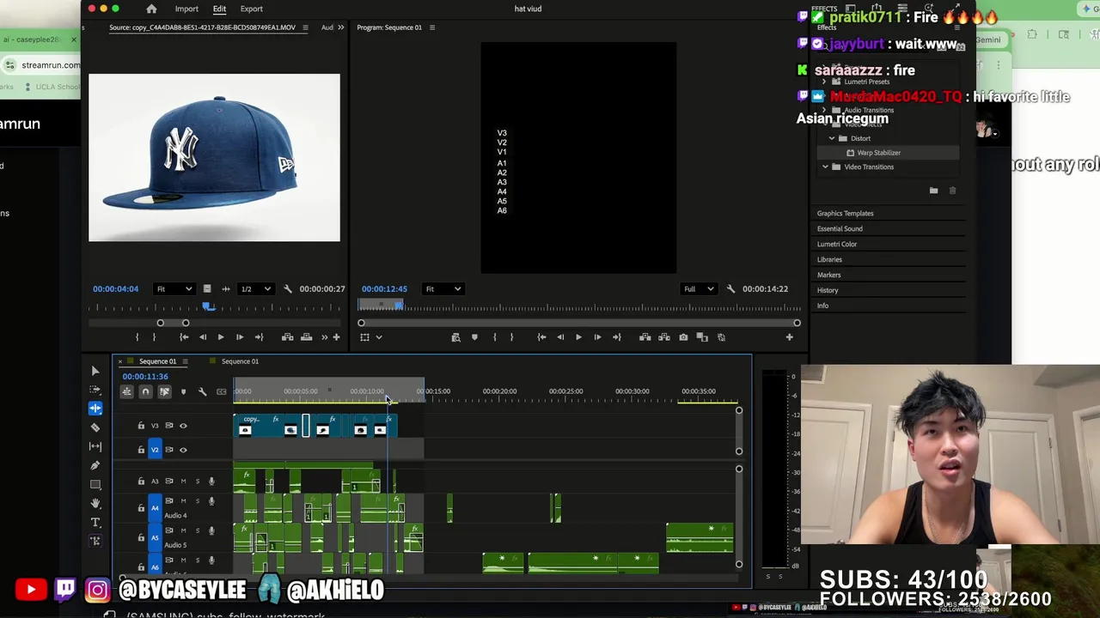
Task: Open Source monitor Fit zoom dropdown
Action: click(x=174, y=289)
